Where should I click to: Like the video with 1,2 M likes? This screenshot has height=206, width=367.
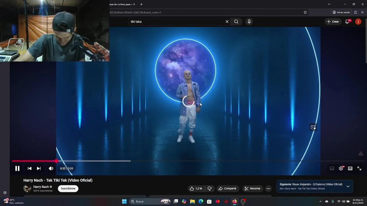[196, 189]
